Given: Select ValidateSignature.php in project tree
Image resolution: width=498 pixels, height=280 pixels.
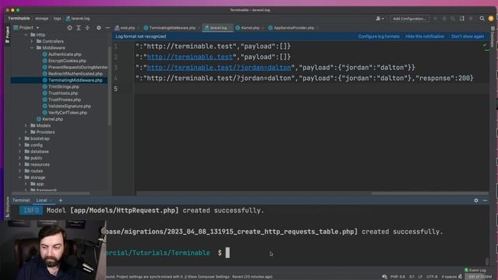Looking at the screenshot, I should 69,106.
